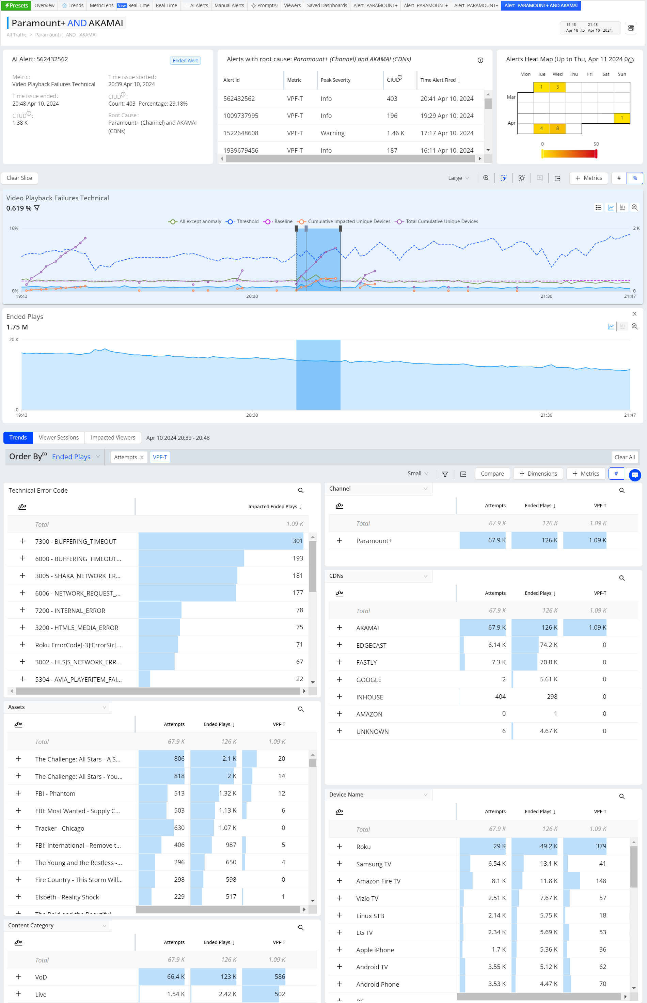Open the Large chart size dropdown
This screenshot has width=647, height=1003.
point(458,178)
